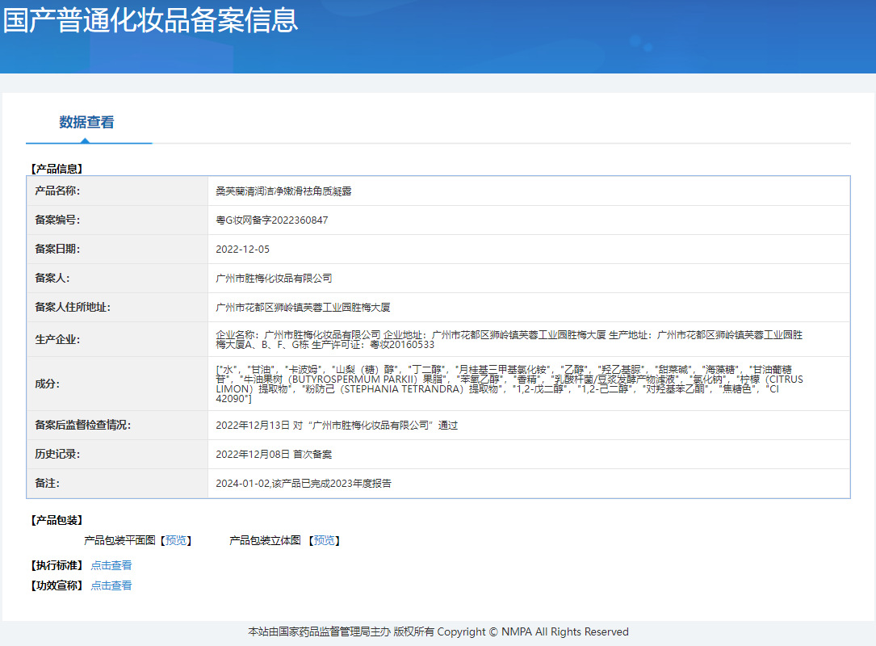Select the 备案后监督检查情况 row label
Screen dimensions: 876x646
point(82,425)
